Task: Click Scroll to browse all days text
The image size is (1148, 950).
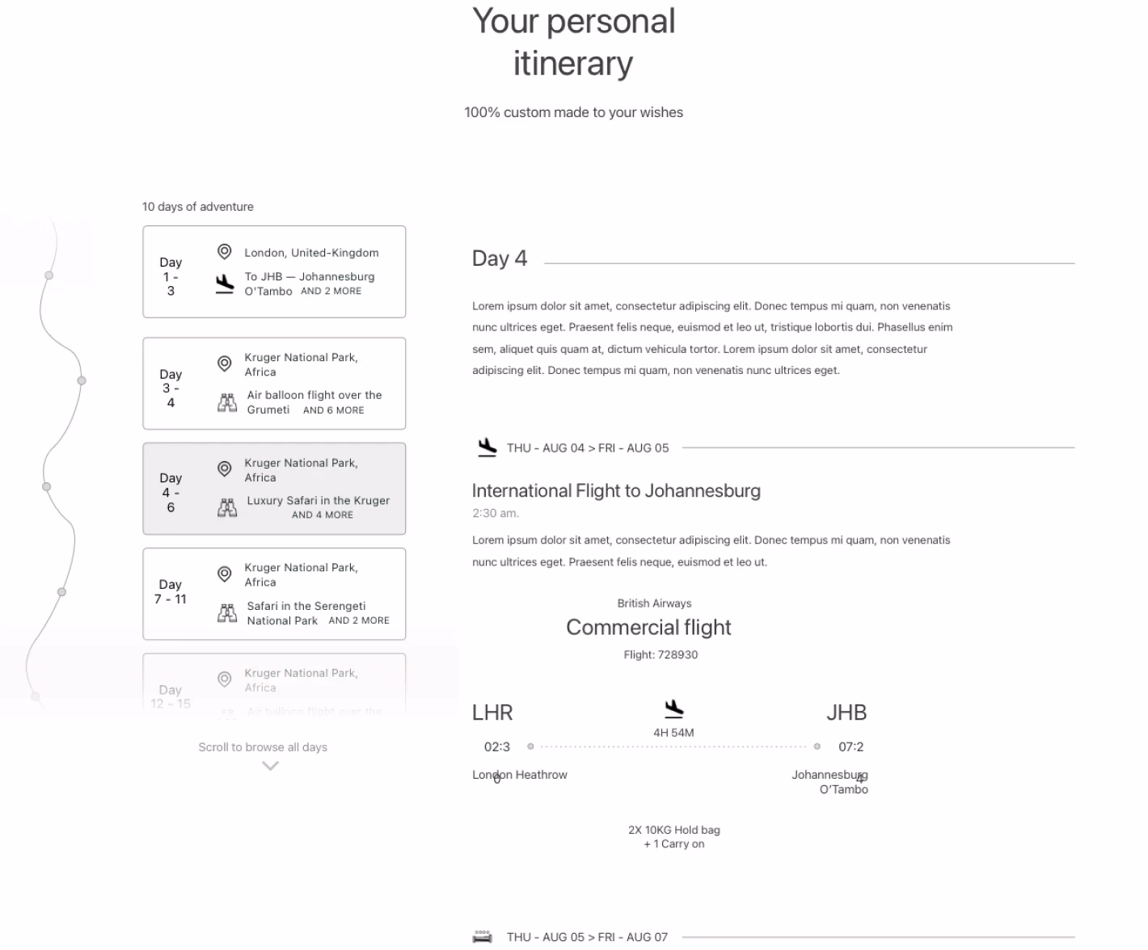Action: (x=263, y=747)
